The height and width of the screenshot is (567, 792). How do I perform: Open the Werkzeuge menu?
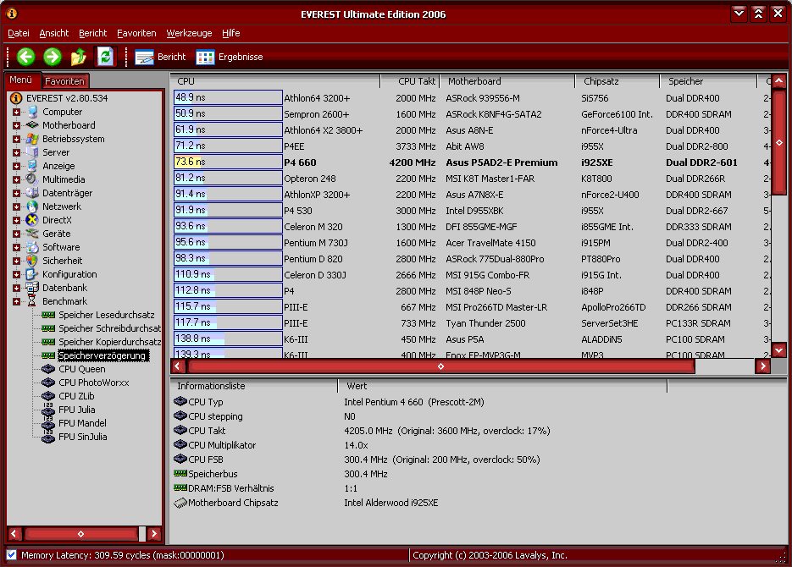189,33
